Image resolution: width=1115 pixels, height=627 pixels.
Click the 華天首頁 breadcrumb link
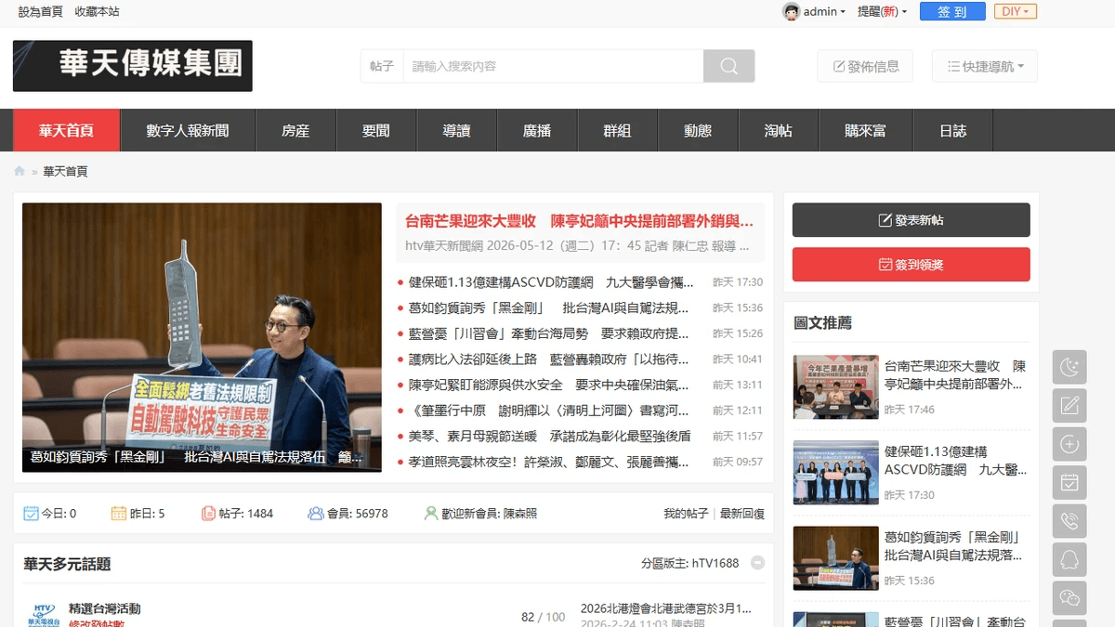pyautogui.click(x=65, y=172)
